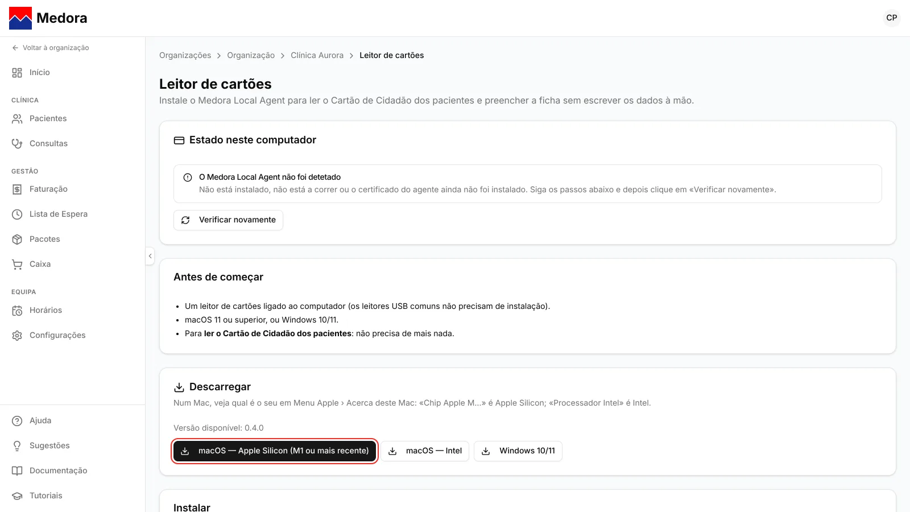The image size is (910, 512).
Task: Click the Versão disponível: 0.4.0 text
Action: 218,428
